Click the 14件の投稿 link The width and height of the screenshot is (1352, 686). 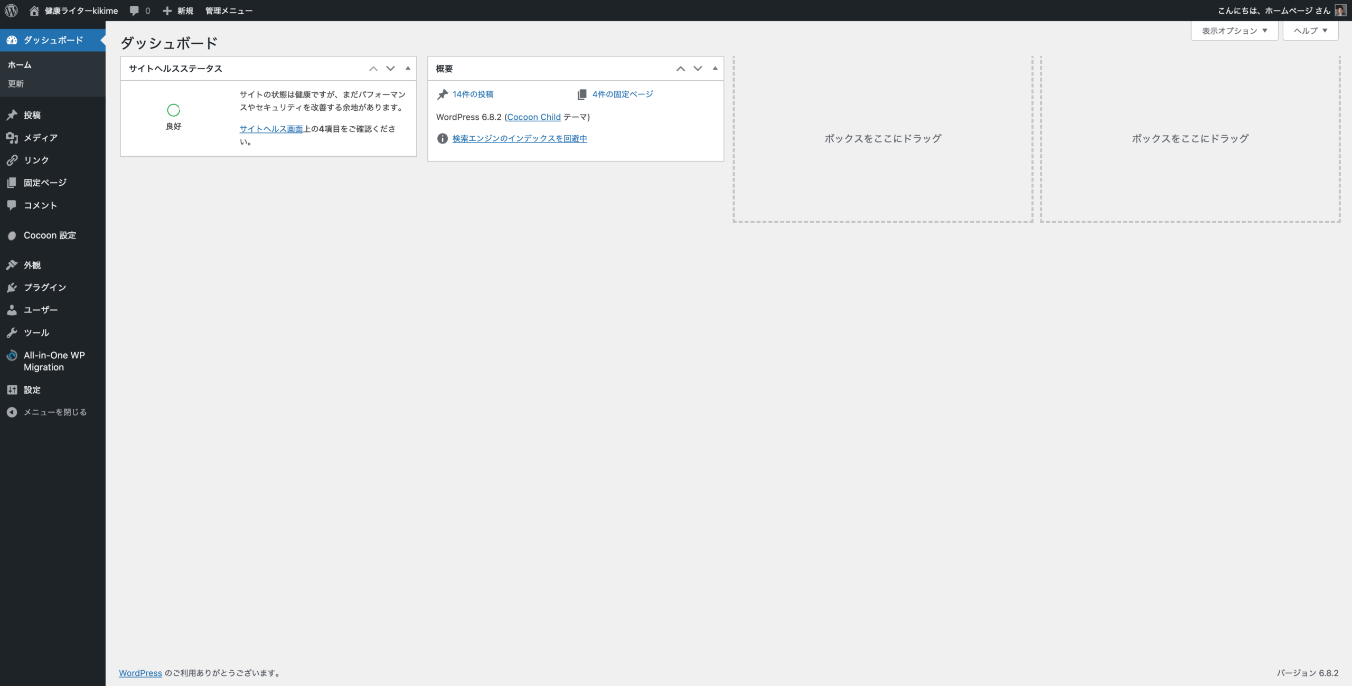pos(473,94)
